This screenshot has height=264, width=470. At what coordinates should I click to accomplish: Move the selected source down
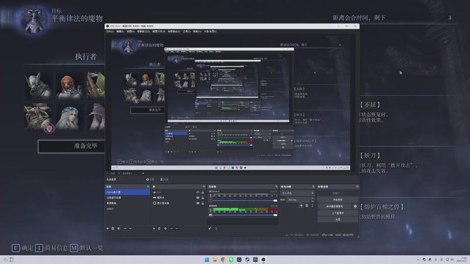(177, 228)
